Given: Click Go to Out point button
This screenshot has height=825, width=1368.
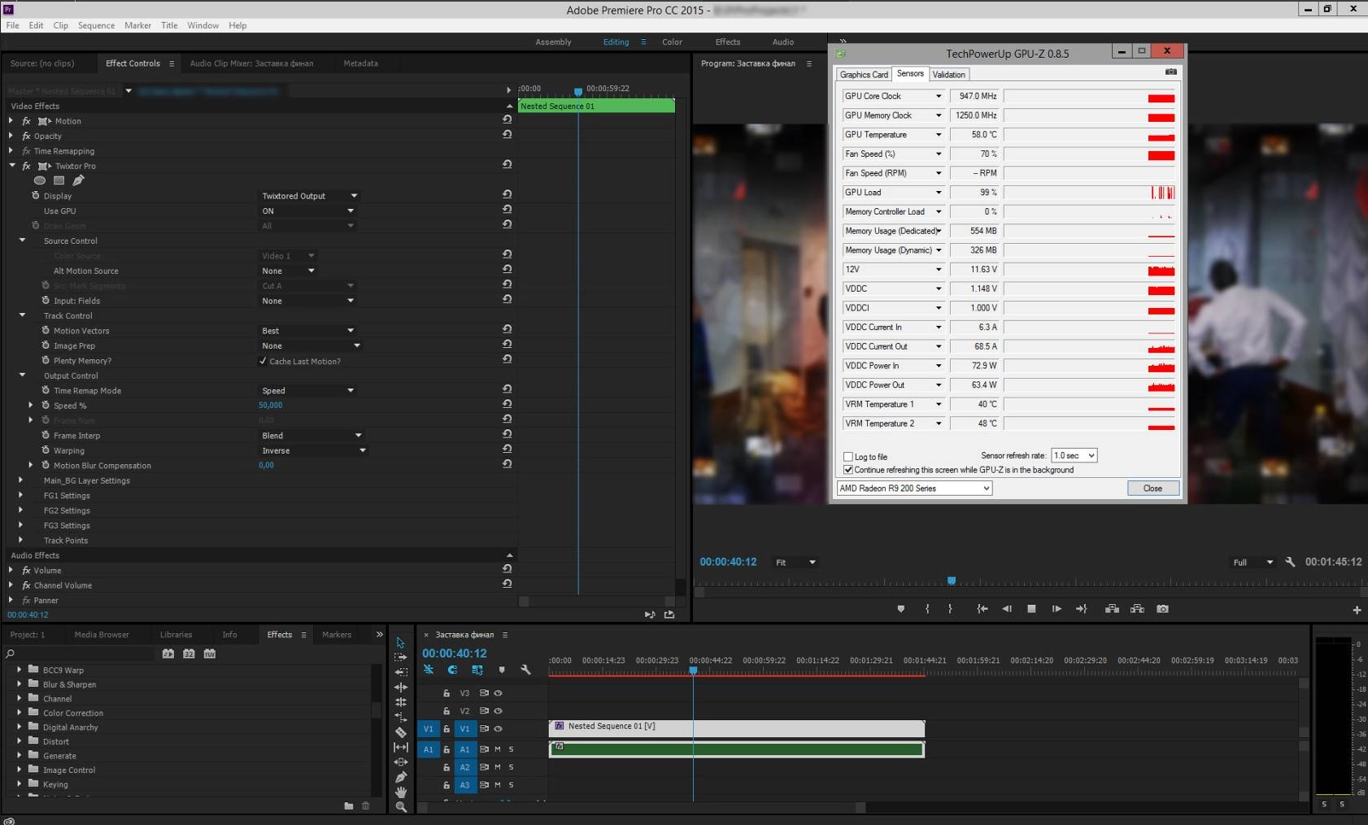Looking at the screenshot, I should tap(1081, 609).
